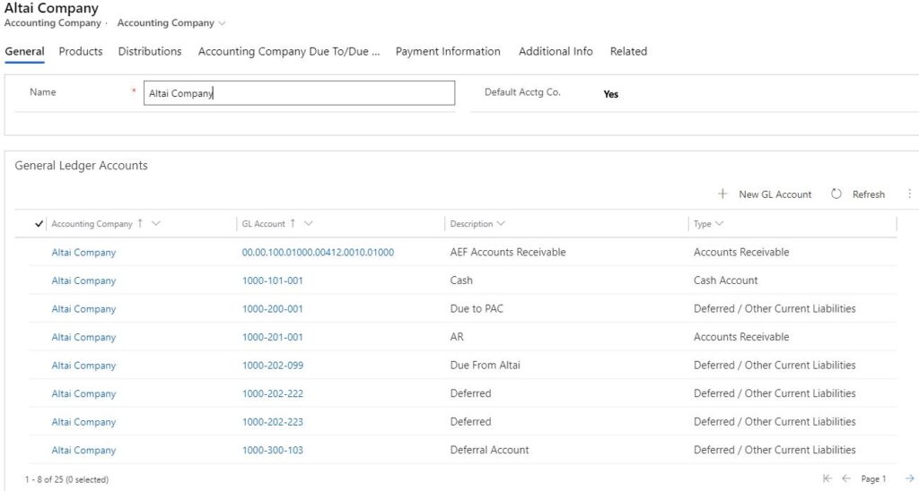919x491 pixels.
Task: Click the plus icon for New GL Account
Action: coord(722,194)
